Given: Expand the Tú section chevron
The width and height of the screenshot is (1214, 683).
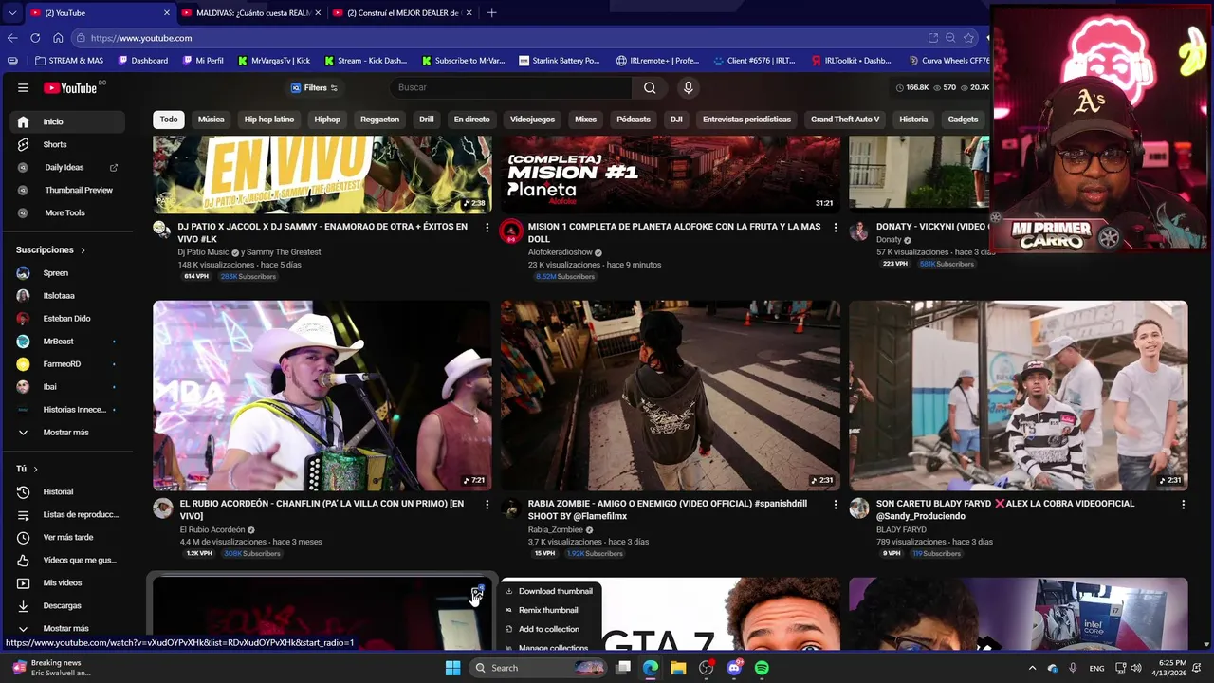Looking at the screenshot, I should pos(36,470).
